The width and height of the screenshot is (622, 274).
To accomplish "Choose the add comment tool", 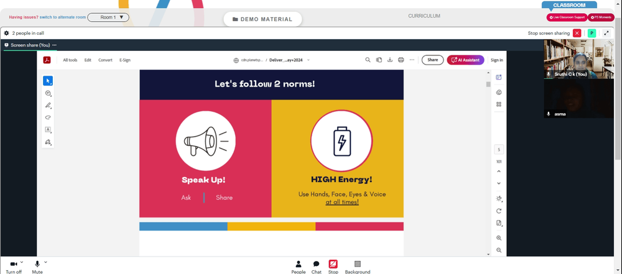I will point(48,93).
